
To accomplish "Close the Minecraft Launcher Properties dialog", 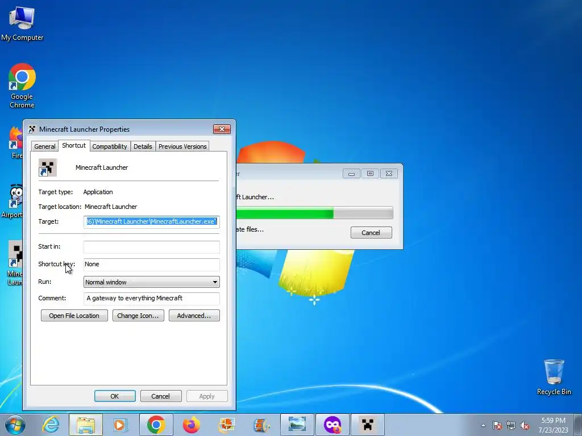I will click(x=222, y=129).
